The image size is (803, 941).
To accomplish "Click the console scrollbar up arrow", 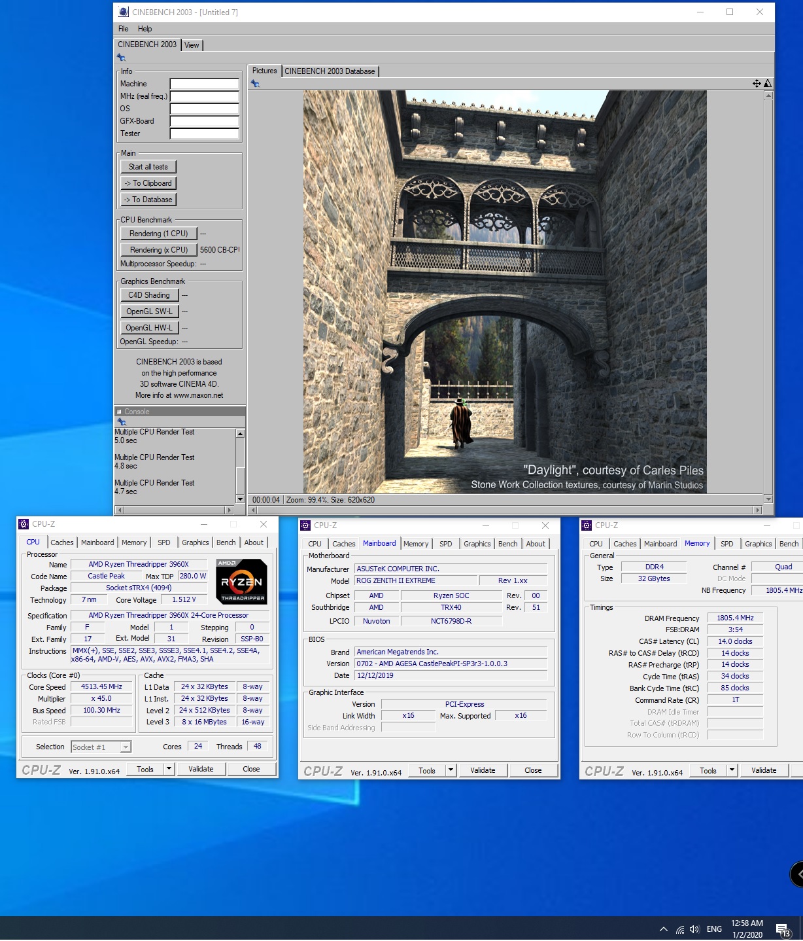I will coord(240,434).
